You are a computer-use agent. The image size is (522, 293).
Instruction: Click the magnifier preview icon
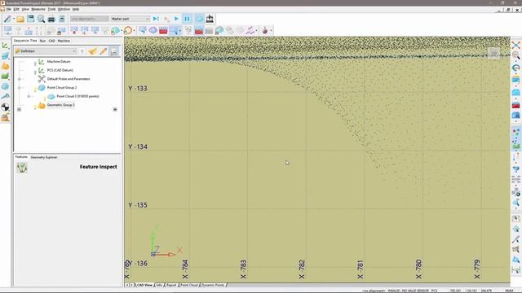pos(41,19)
